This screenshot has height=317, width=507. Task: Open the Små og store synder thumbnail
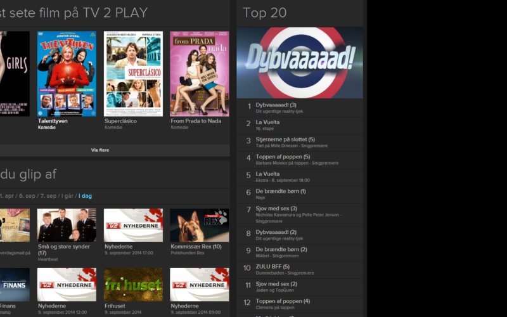pyautogui.click(x=67, y=225)
